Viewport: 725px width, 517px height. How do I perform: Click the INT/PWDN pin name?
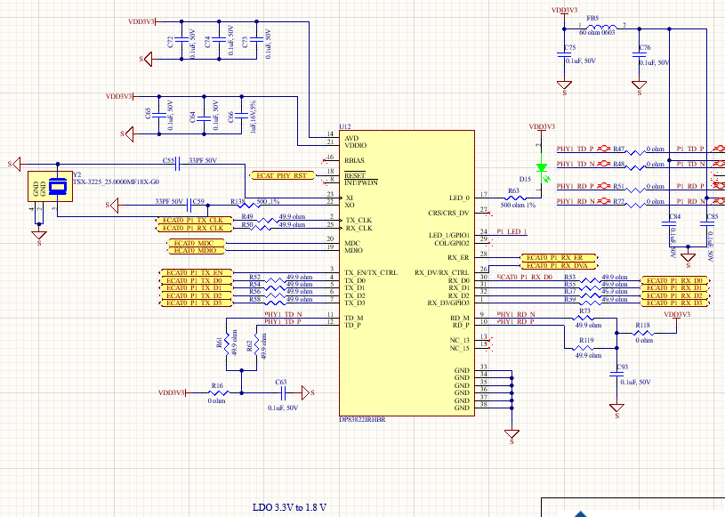point(361,182)
